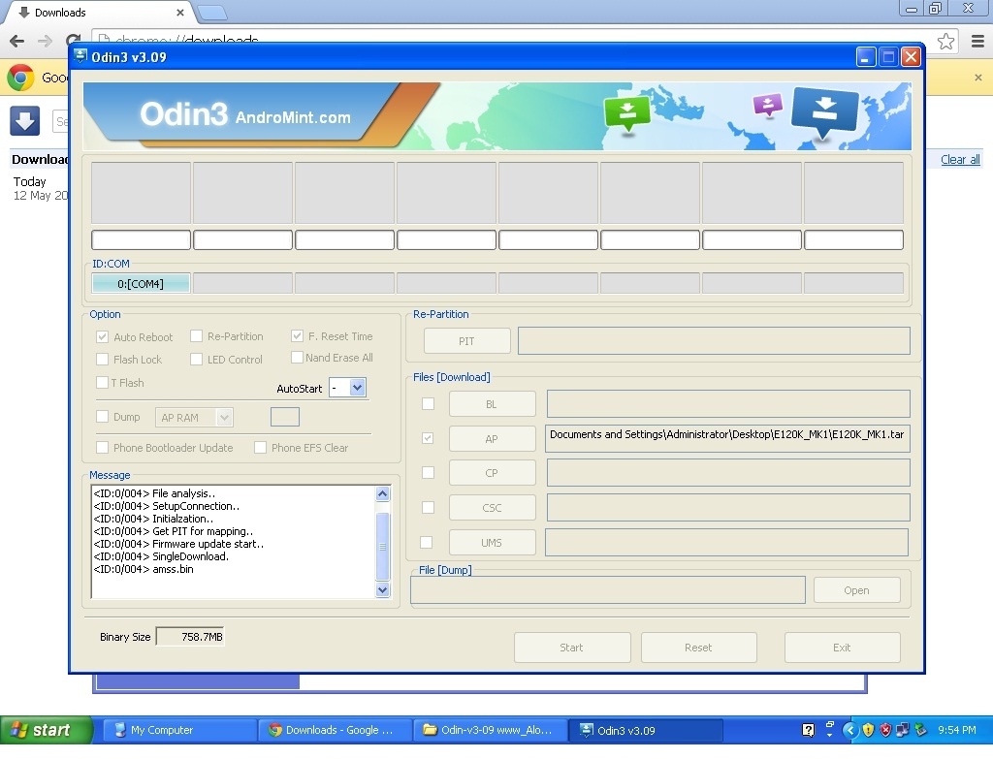Click the UMS file button
993x759 pixels.
492,543
